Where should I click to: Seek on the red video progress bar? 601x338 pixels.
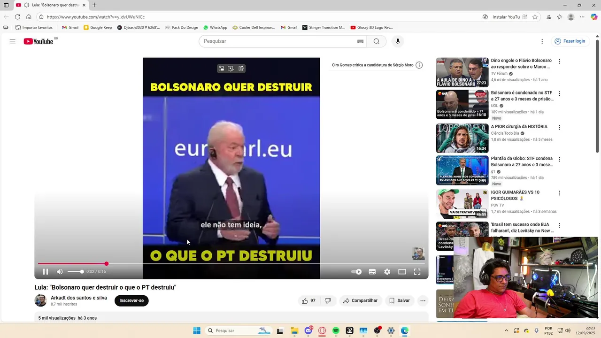point(231,264)
